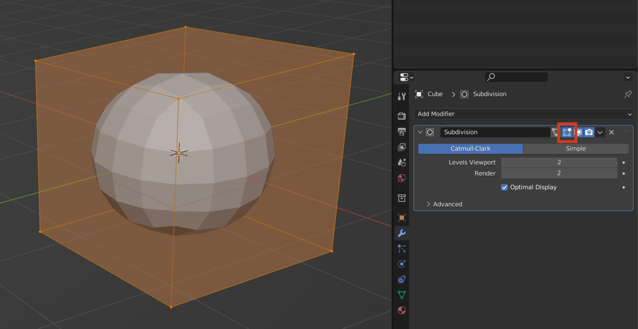Click the Cube breadcrumb item
Viewport: 638px width, 329px height.
click(x=435, y=94)
